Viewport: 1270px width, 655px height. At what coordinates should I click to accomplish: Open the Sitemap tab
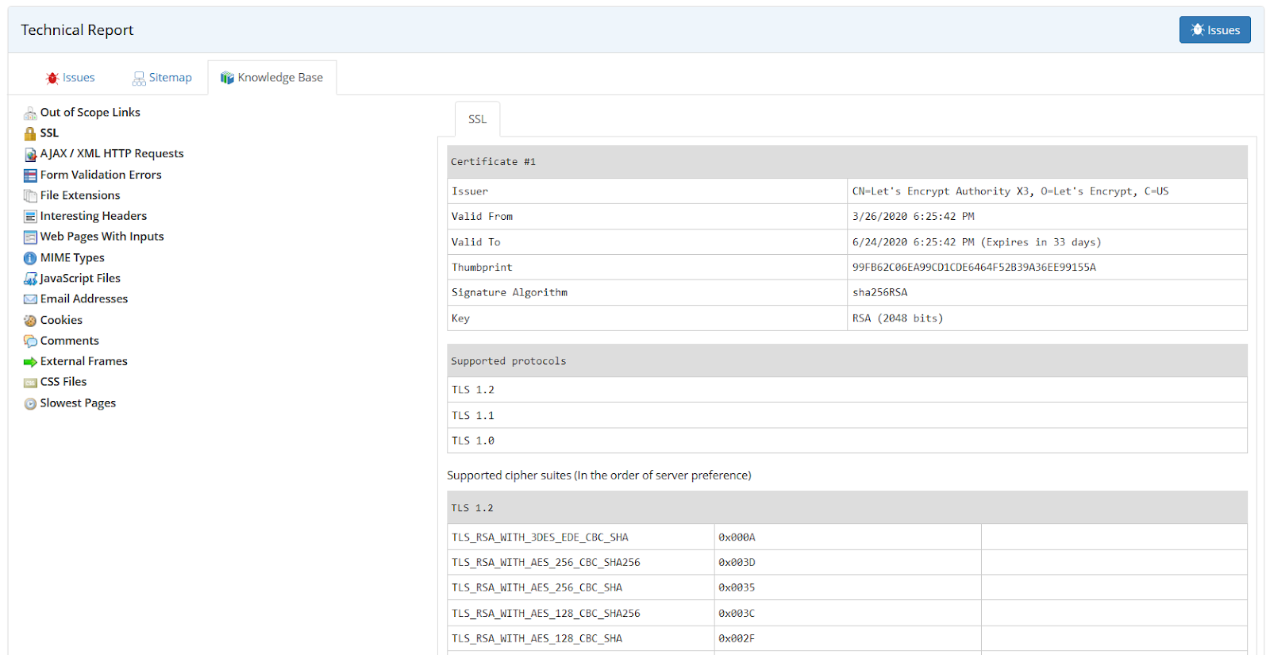click(x=162, y=78)
